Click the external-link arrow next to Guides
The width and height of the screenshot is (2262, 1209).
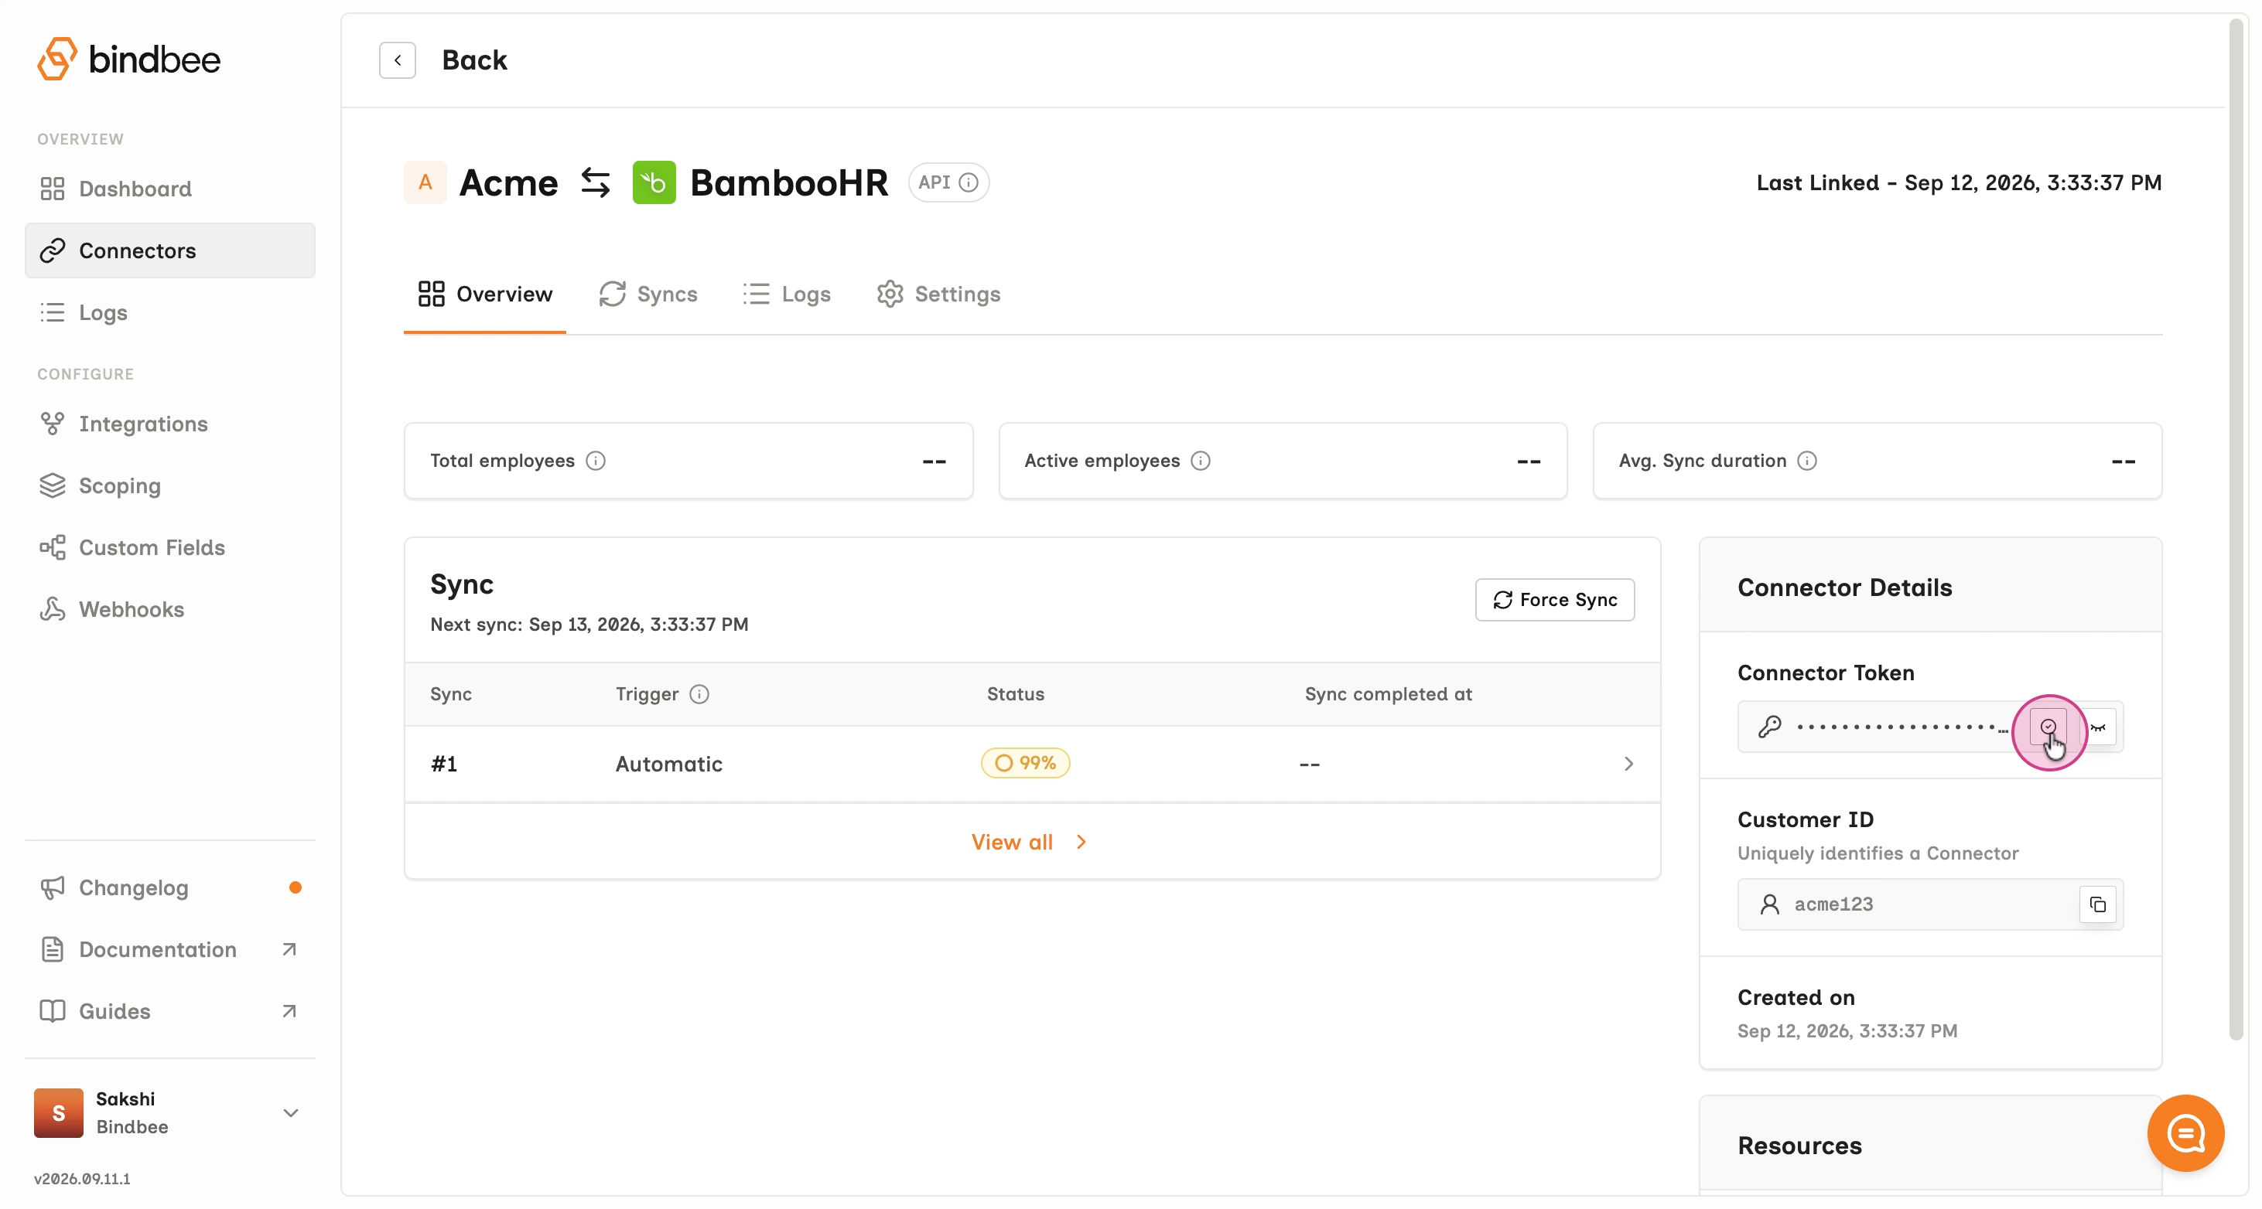289,1012
